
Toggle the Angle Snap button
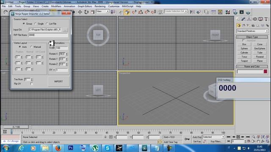pos(141,12)
